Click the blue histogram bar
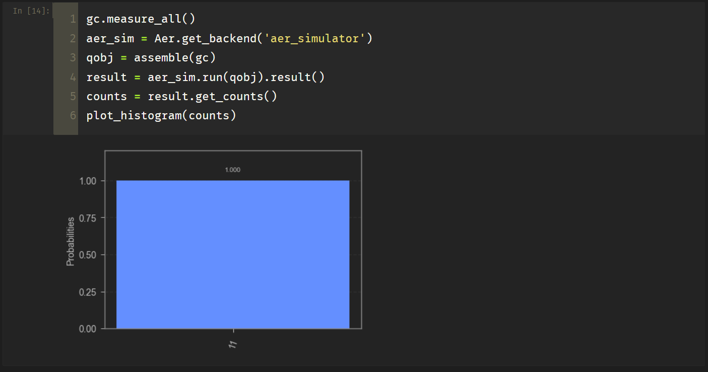This screenshot has width=708, height=372. click(233, 254)
